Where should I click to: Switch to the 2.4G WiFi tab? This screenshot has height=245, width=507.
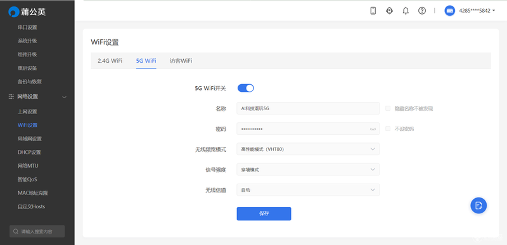(110, 61)
